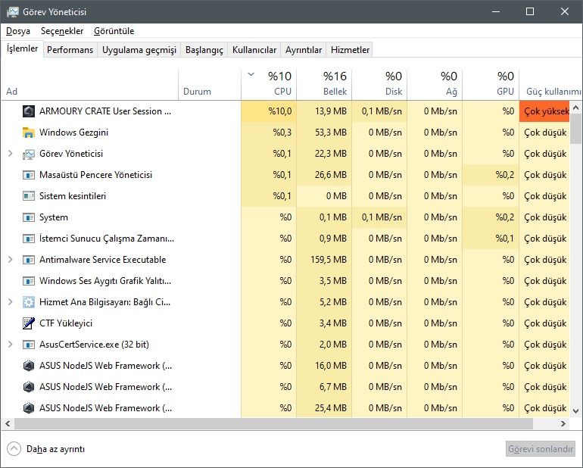583x468 pixels.
Task: Select the CTF Yükleyici process name
Action: click(66, 323)
